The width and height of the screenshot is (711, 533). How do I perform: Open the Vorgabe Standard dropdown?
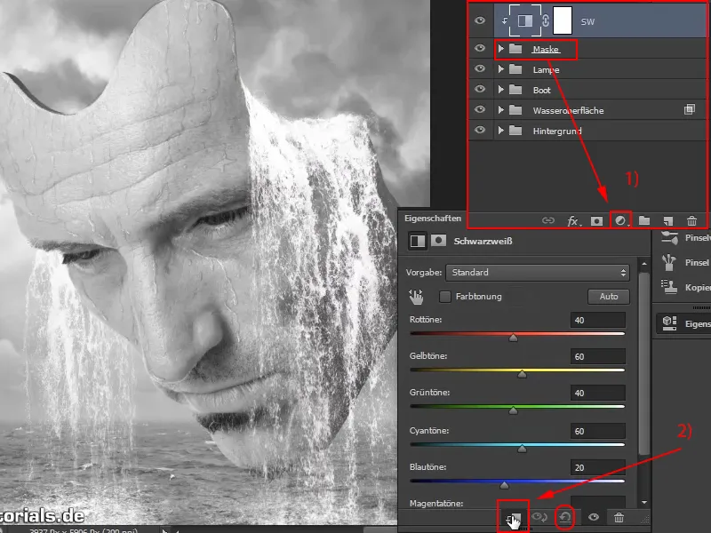538,273
